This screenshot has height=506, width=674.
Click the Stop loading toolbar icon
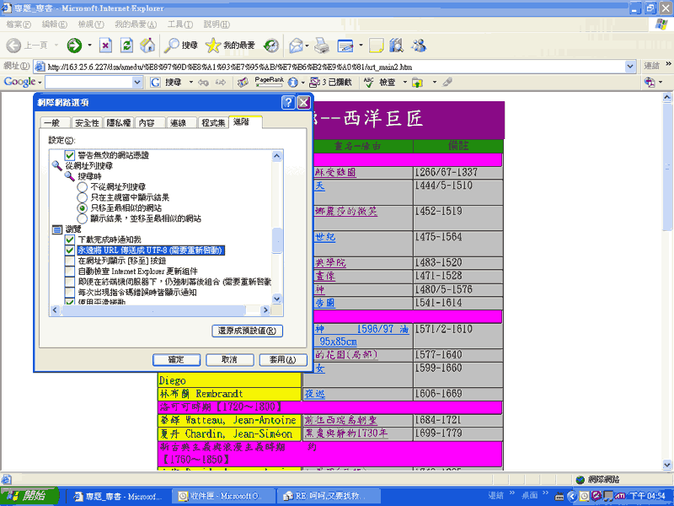pyautogui.click(x=105, y=46)
